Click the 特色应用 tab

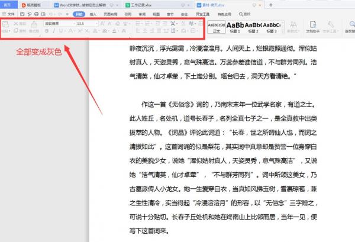click(x=224, y=14)
